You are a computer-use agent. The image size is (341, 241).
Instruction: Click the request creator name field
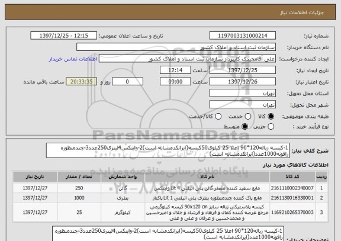pyautogui.click(x=187, y=59)
